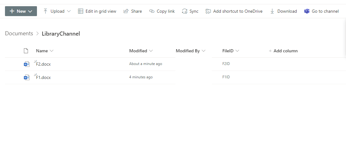Click the Add shortcut to OneDrive icon
The width and height of the screenshot is (346, 143).
click(208, 11)
